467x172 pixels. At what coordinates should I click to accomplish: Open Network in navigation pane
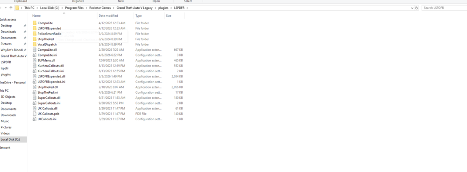[5, 148]
